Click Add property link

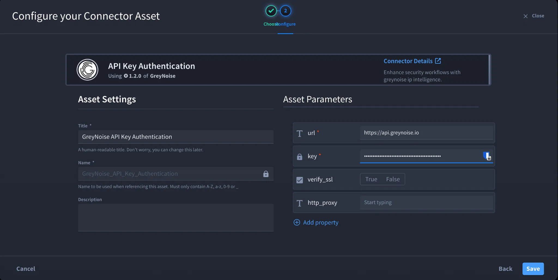(321, 222)
